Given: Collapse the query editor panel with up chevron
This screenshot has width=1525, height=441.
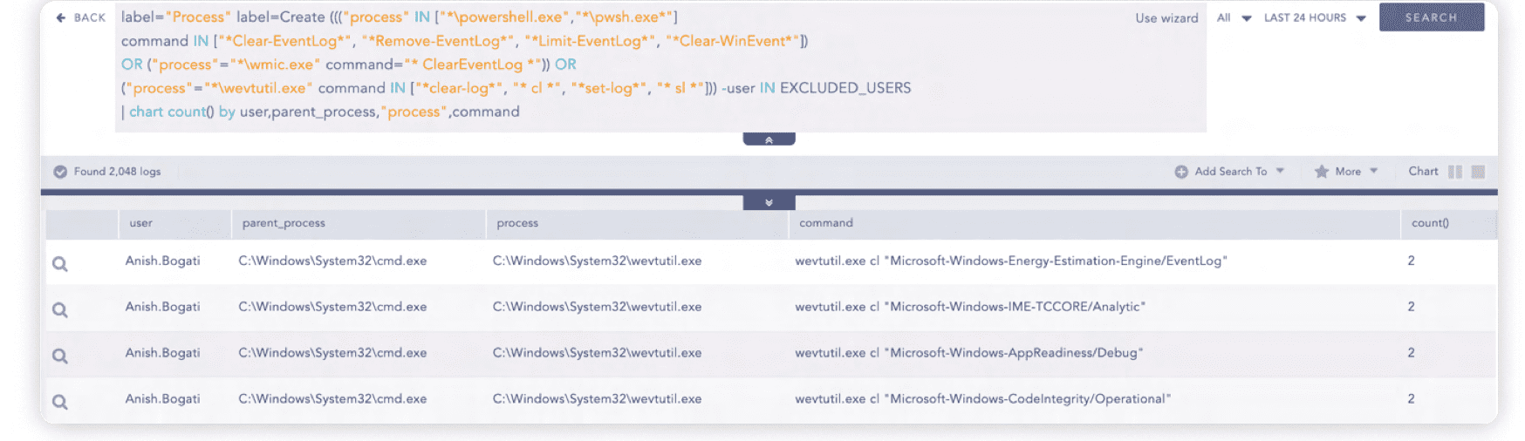Looking at the screenshot, I should [x=769, y=139].
